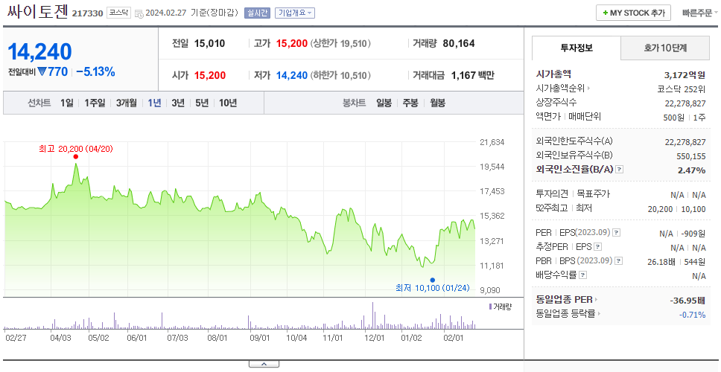Click the down-triangle 770 price change
Screen dimensions: 721x372
[52, 72]
